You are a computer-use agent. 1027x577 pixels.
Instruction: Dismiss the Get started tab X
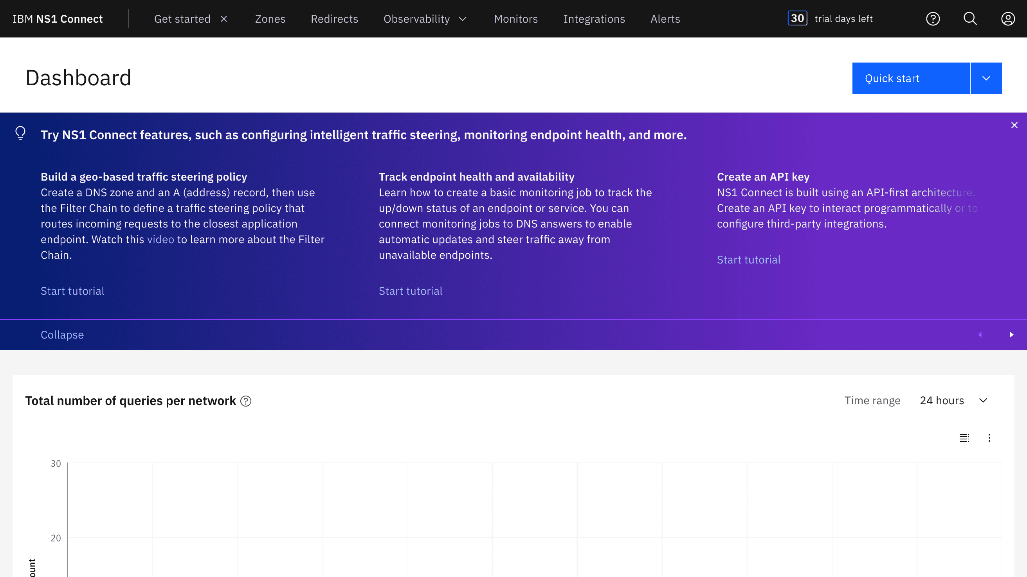pos(224,19)
